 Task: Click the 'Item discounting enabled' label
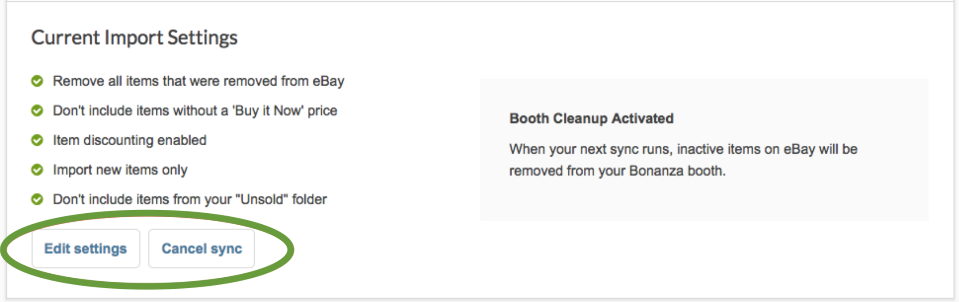tap(129, 140)
